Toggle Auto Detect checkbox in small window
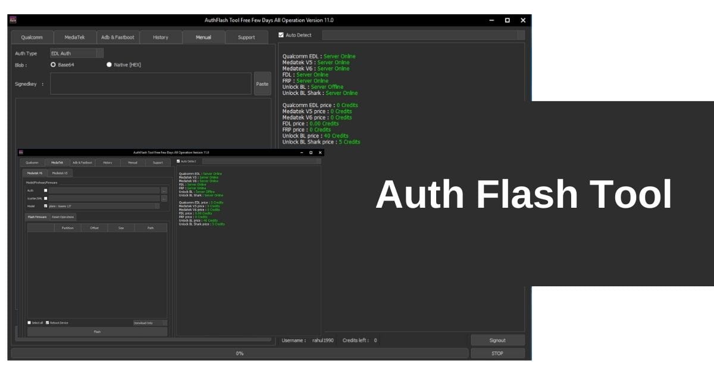Image resolution: width=714 pixels, height=375 pixels. pyautogui.click(x=178, y=161)
